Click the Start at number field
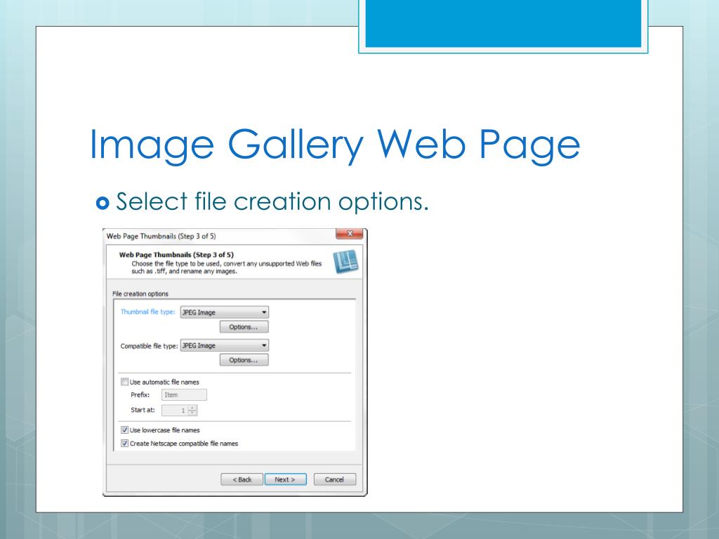719x539 pixels. point(175,410)
